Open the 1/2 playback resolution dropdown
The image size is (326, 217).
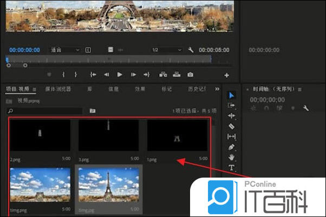click(166, 50)
